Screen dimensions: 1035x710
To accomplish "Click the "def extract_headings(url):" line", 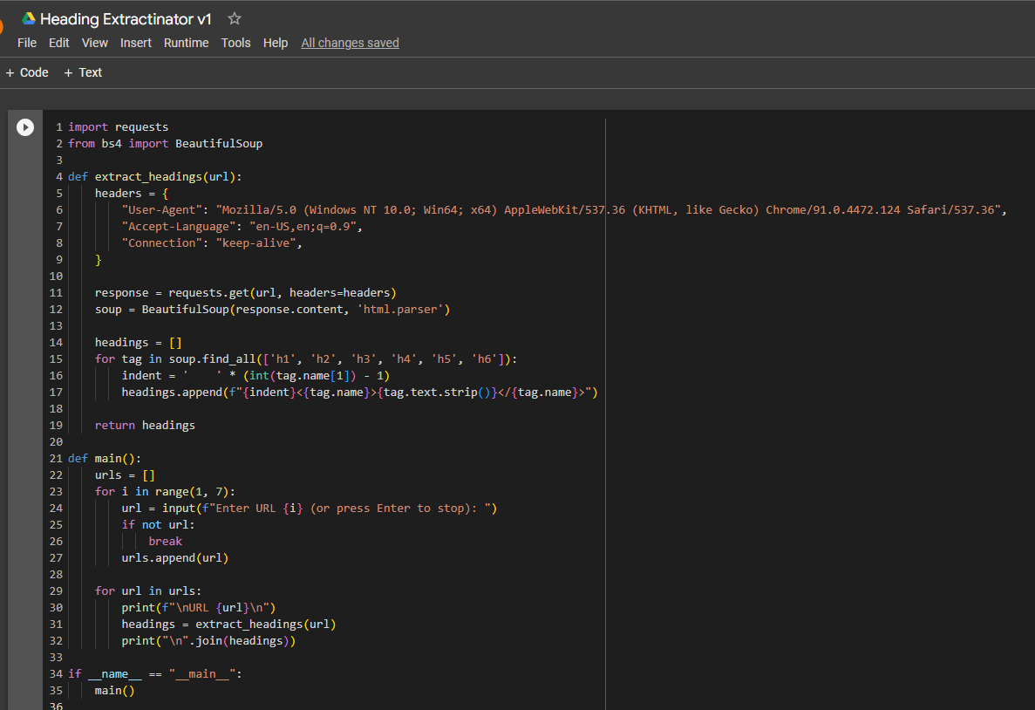I will pos(154,177).
